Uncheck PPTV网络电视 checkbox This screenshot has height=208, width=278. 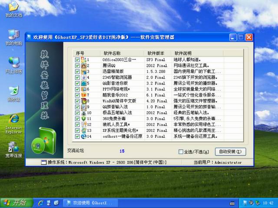pos(77,89)
